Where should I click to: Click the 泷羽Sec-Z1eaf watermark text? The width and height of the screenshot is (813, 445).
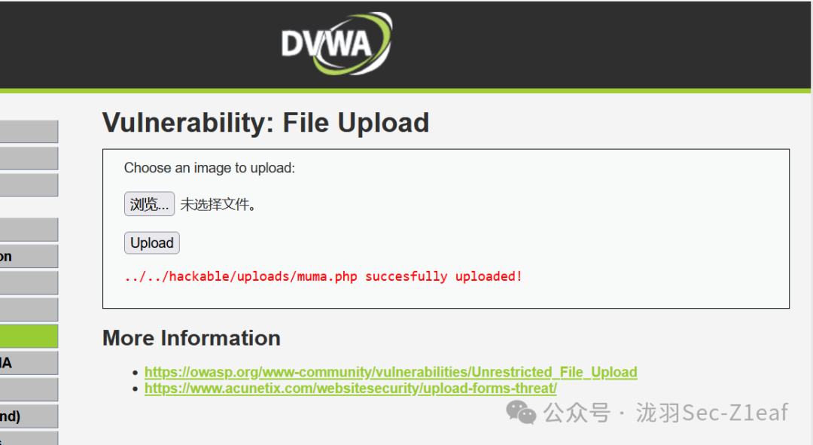[712, 413]
